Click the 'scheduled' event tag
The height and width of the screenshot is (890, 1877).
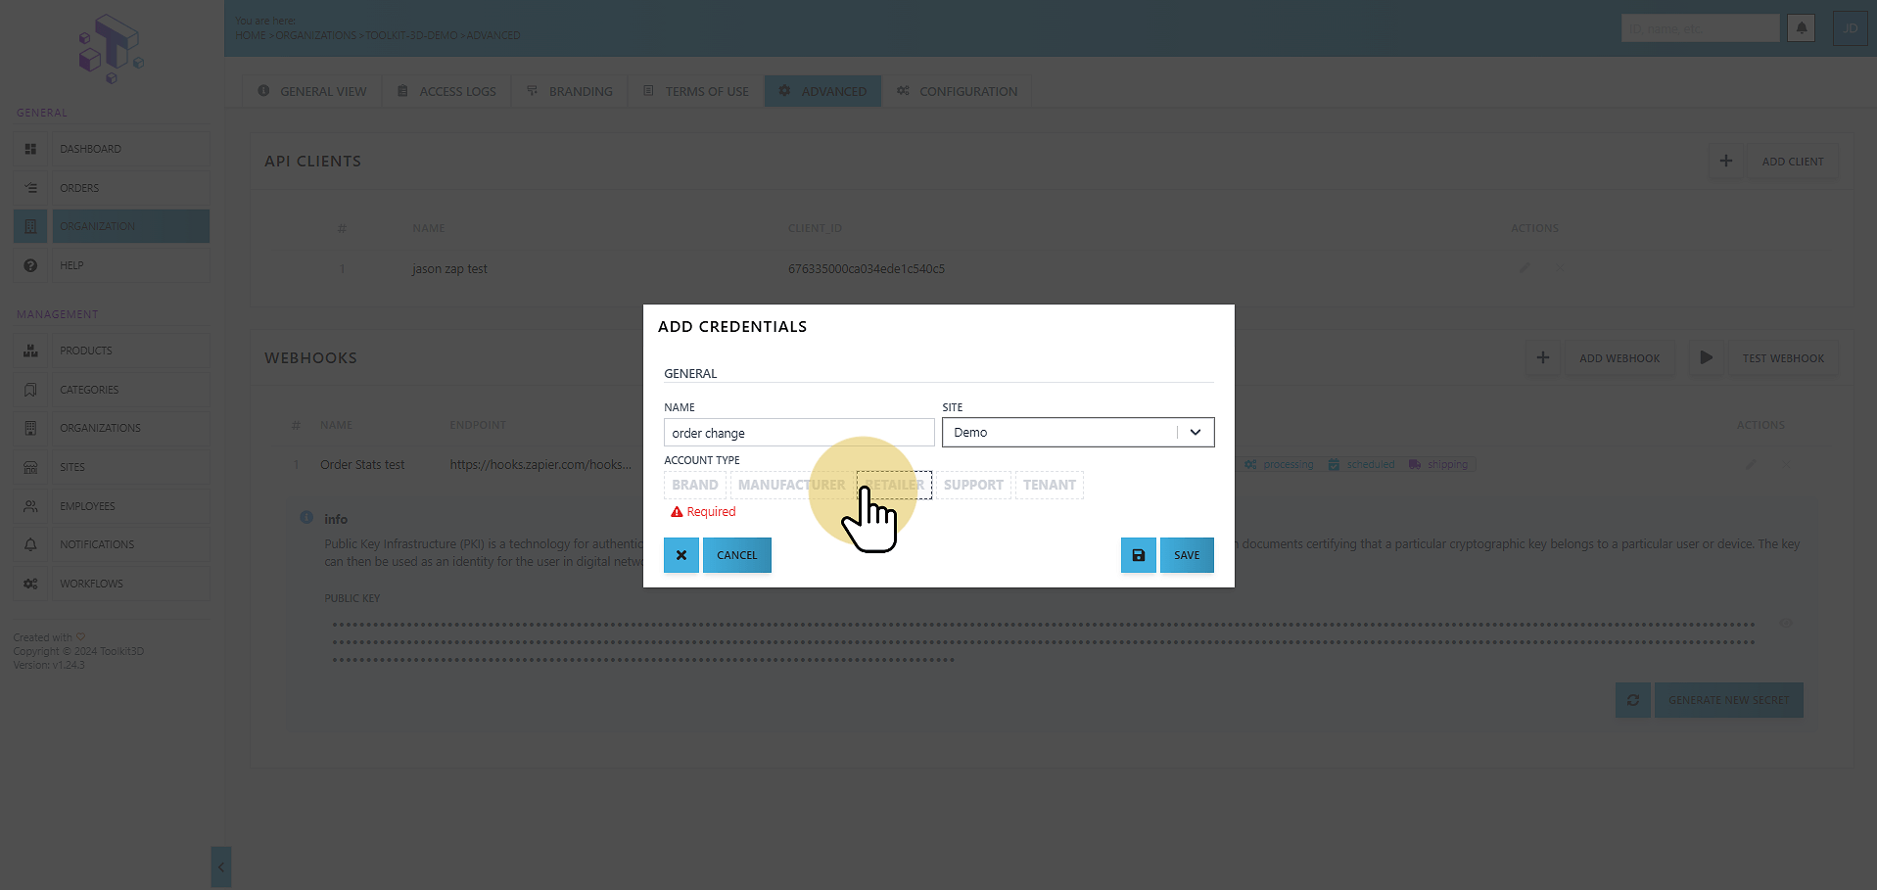tap(1361, 464)
